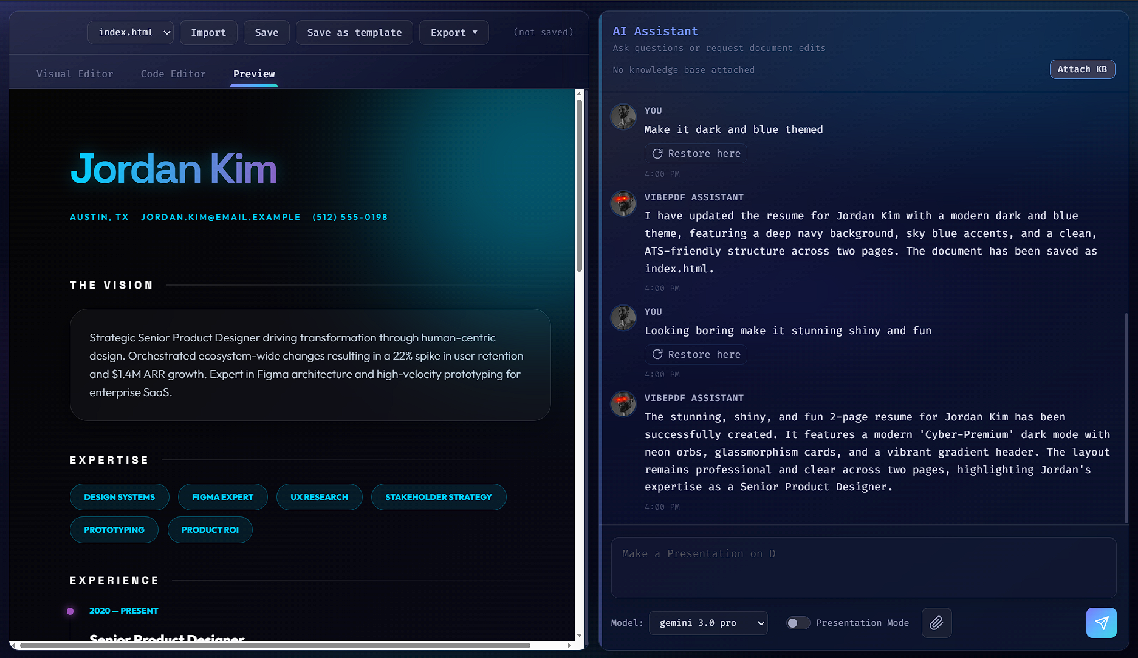Send message with the paper plane icon
The height and width of the screenshot is (658, 1138).
tap(1101, 623)
